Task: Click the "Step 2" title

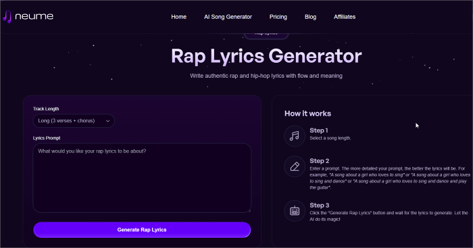Action: [320, 161]
